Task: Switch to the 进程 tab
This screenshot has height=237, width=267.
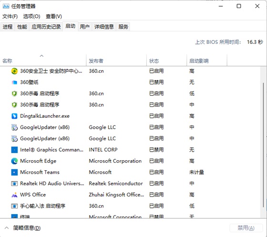Action: pos(8,27)
